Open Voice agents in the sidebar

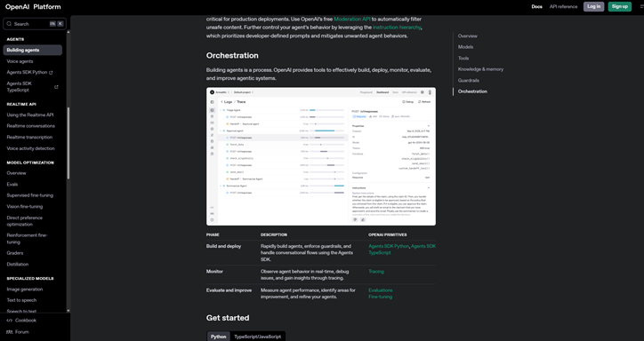click(x=20, y=61)
